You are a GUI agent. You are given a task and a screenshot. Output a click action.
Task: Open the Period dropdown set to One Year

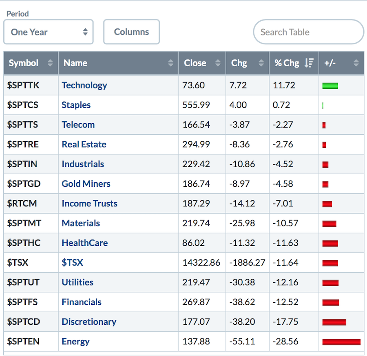point(49,32)
